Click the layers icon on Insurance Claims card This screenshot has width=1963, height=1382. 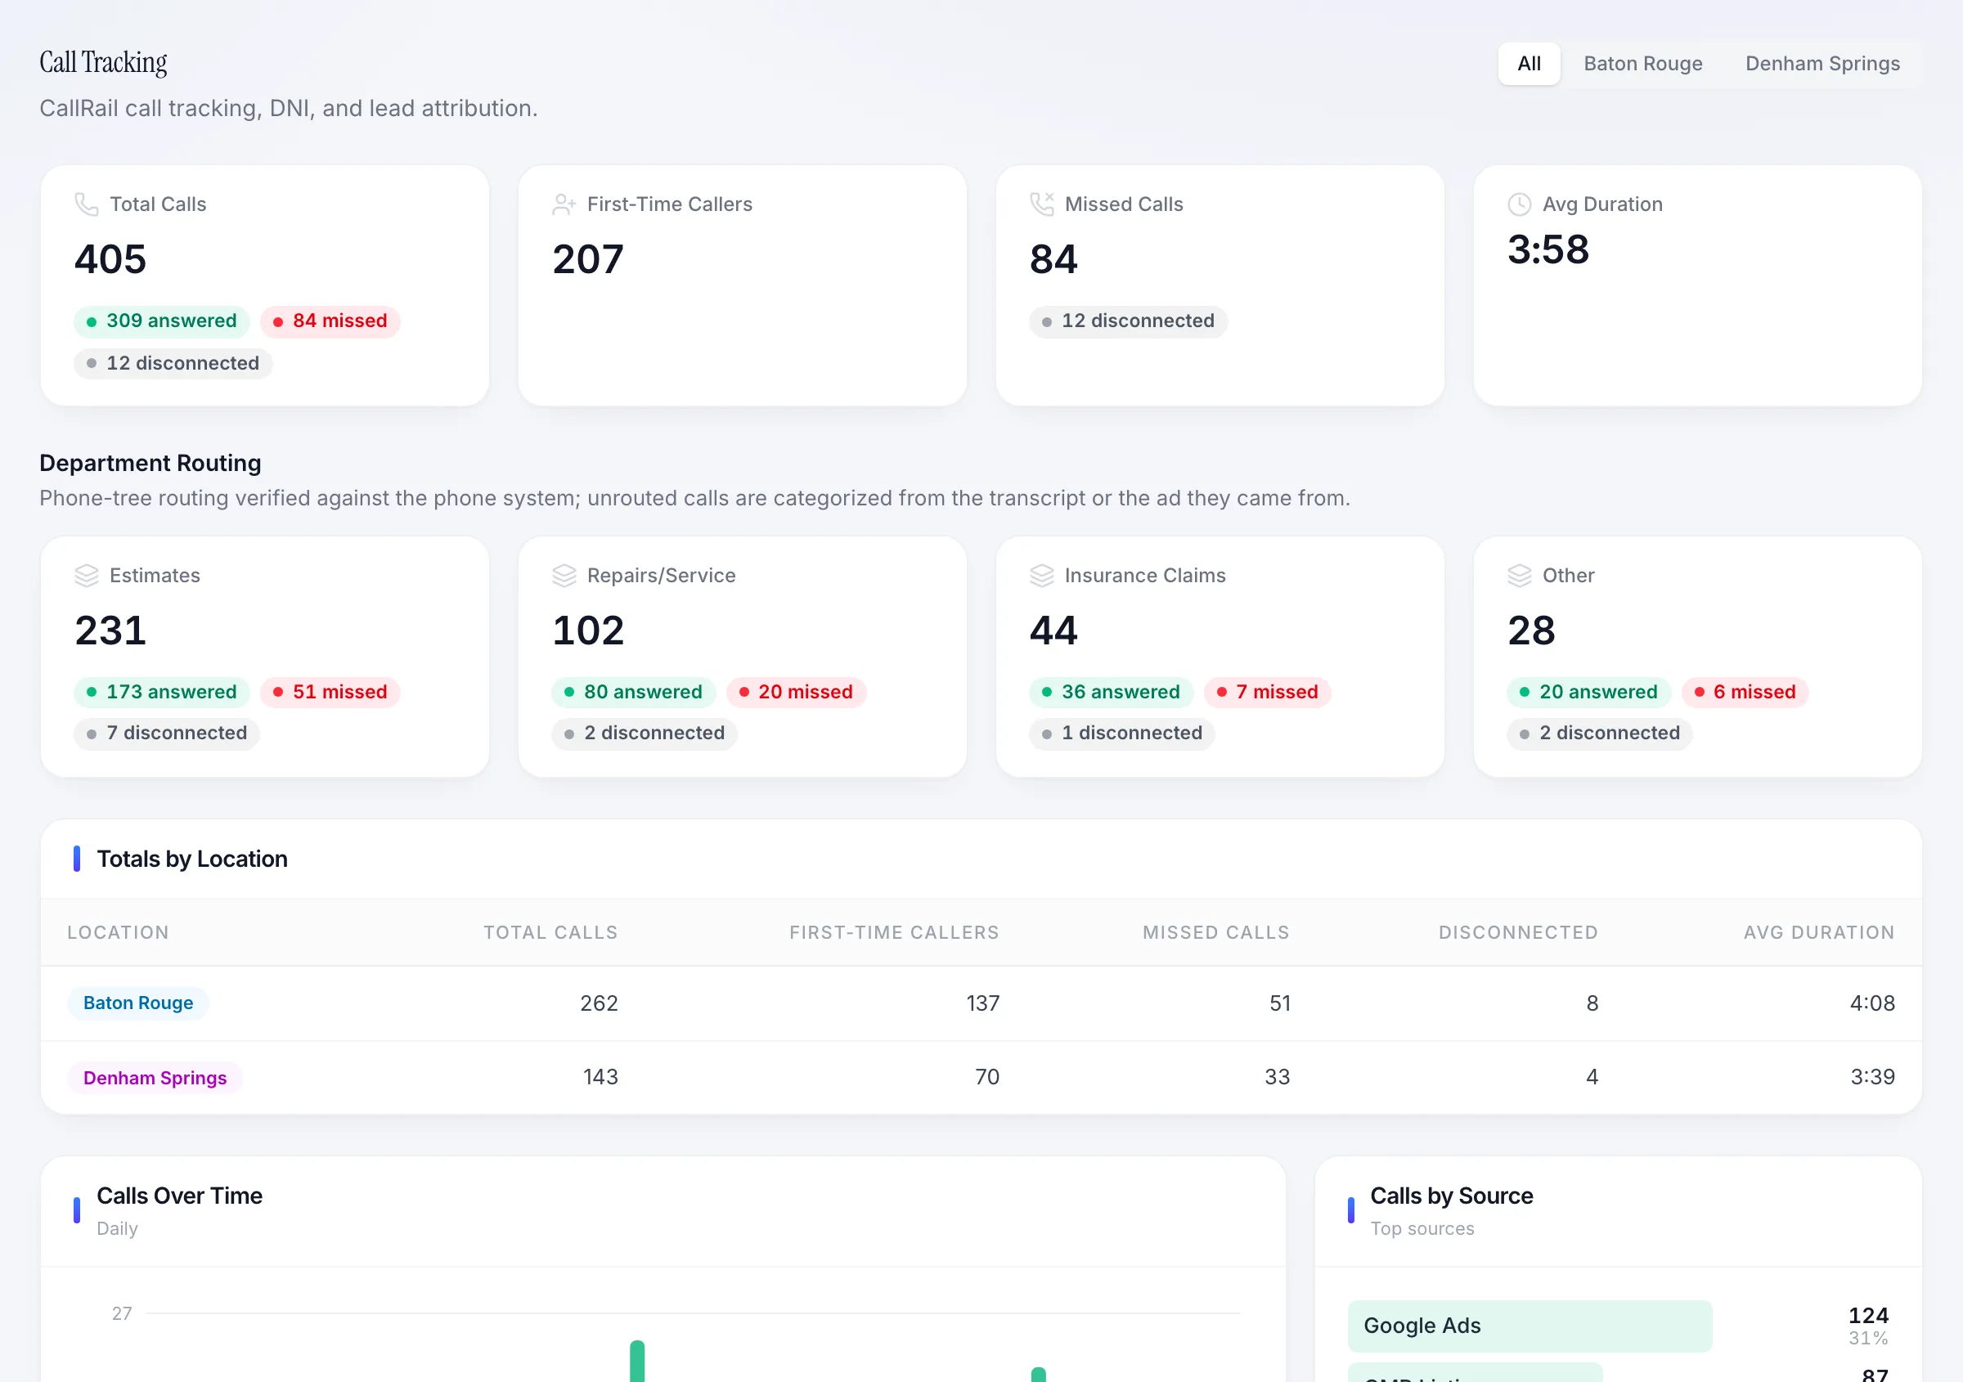pyautogui.click(x=1042, y=575)
